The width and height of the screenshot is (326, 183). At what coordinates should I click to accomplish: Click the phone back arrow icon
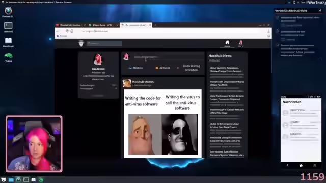click(x=287, y=165)
